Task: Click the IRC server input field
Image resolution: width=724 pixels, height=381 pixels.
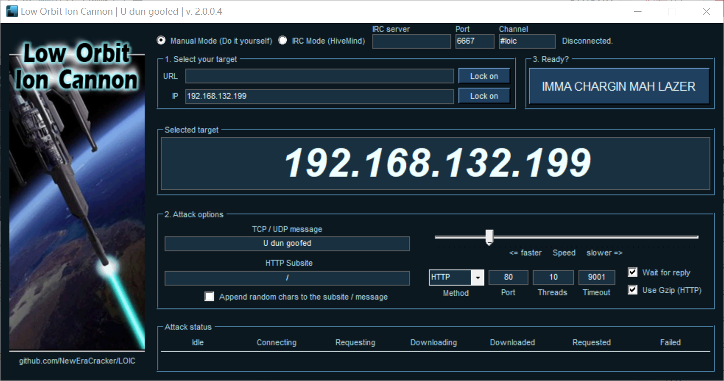Action: (411, 41)
